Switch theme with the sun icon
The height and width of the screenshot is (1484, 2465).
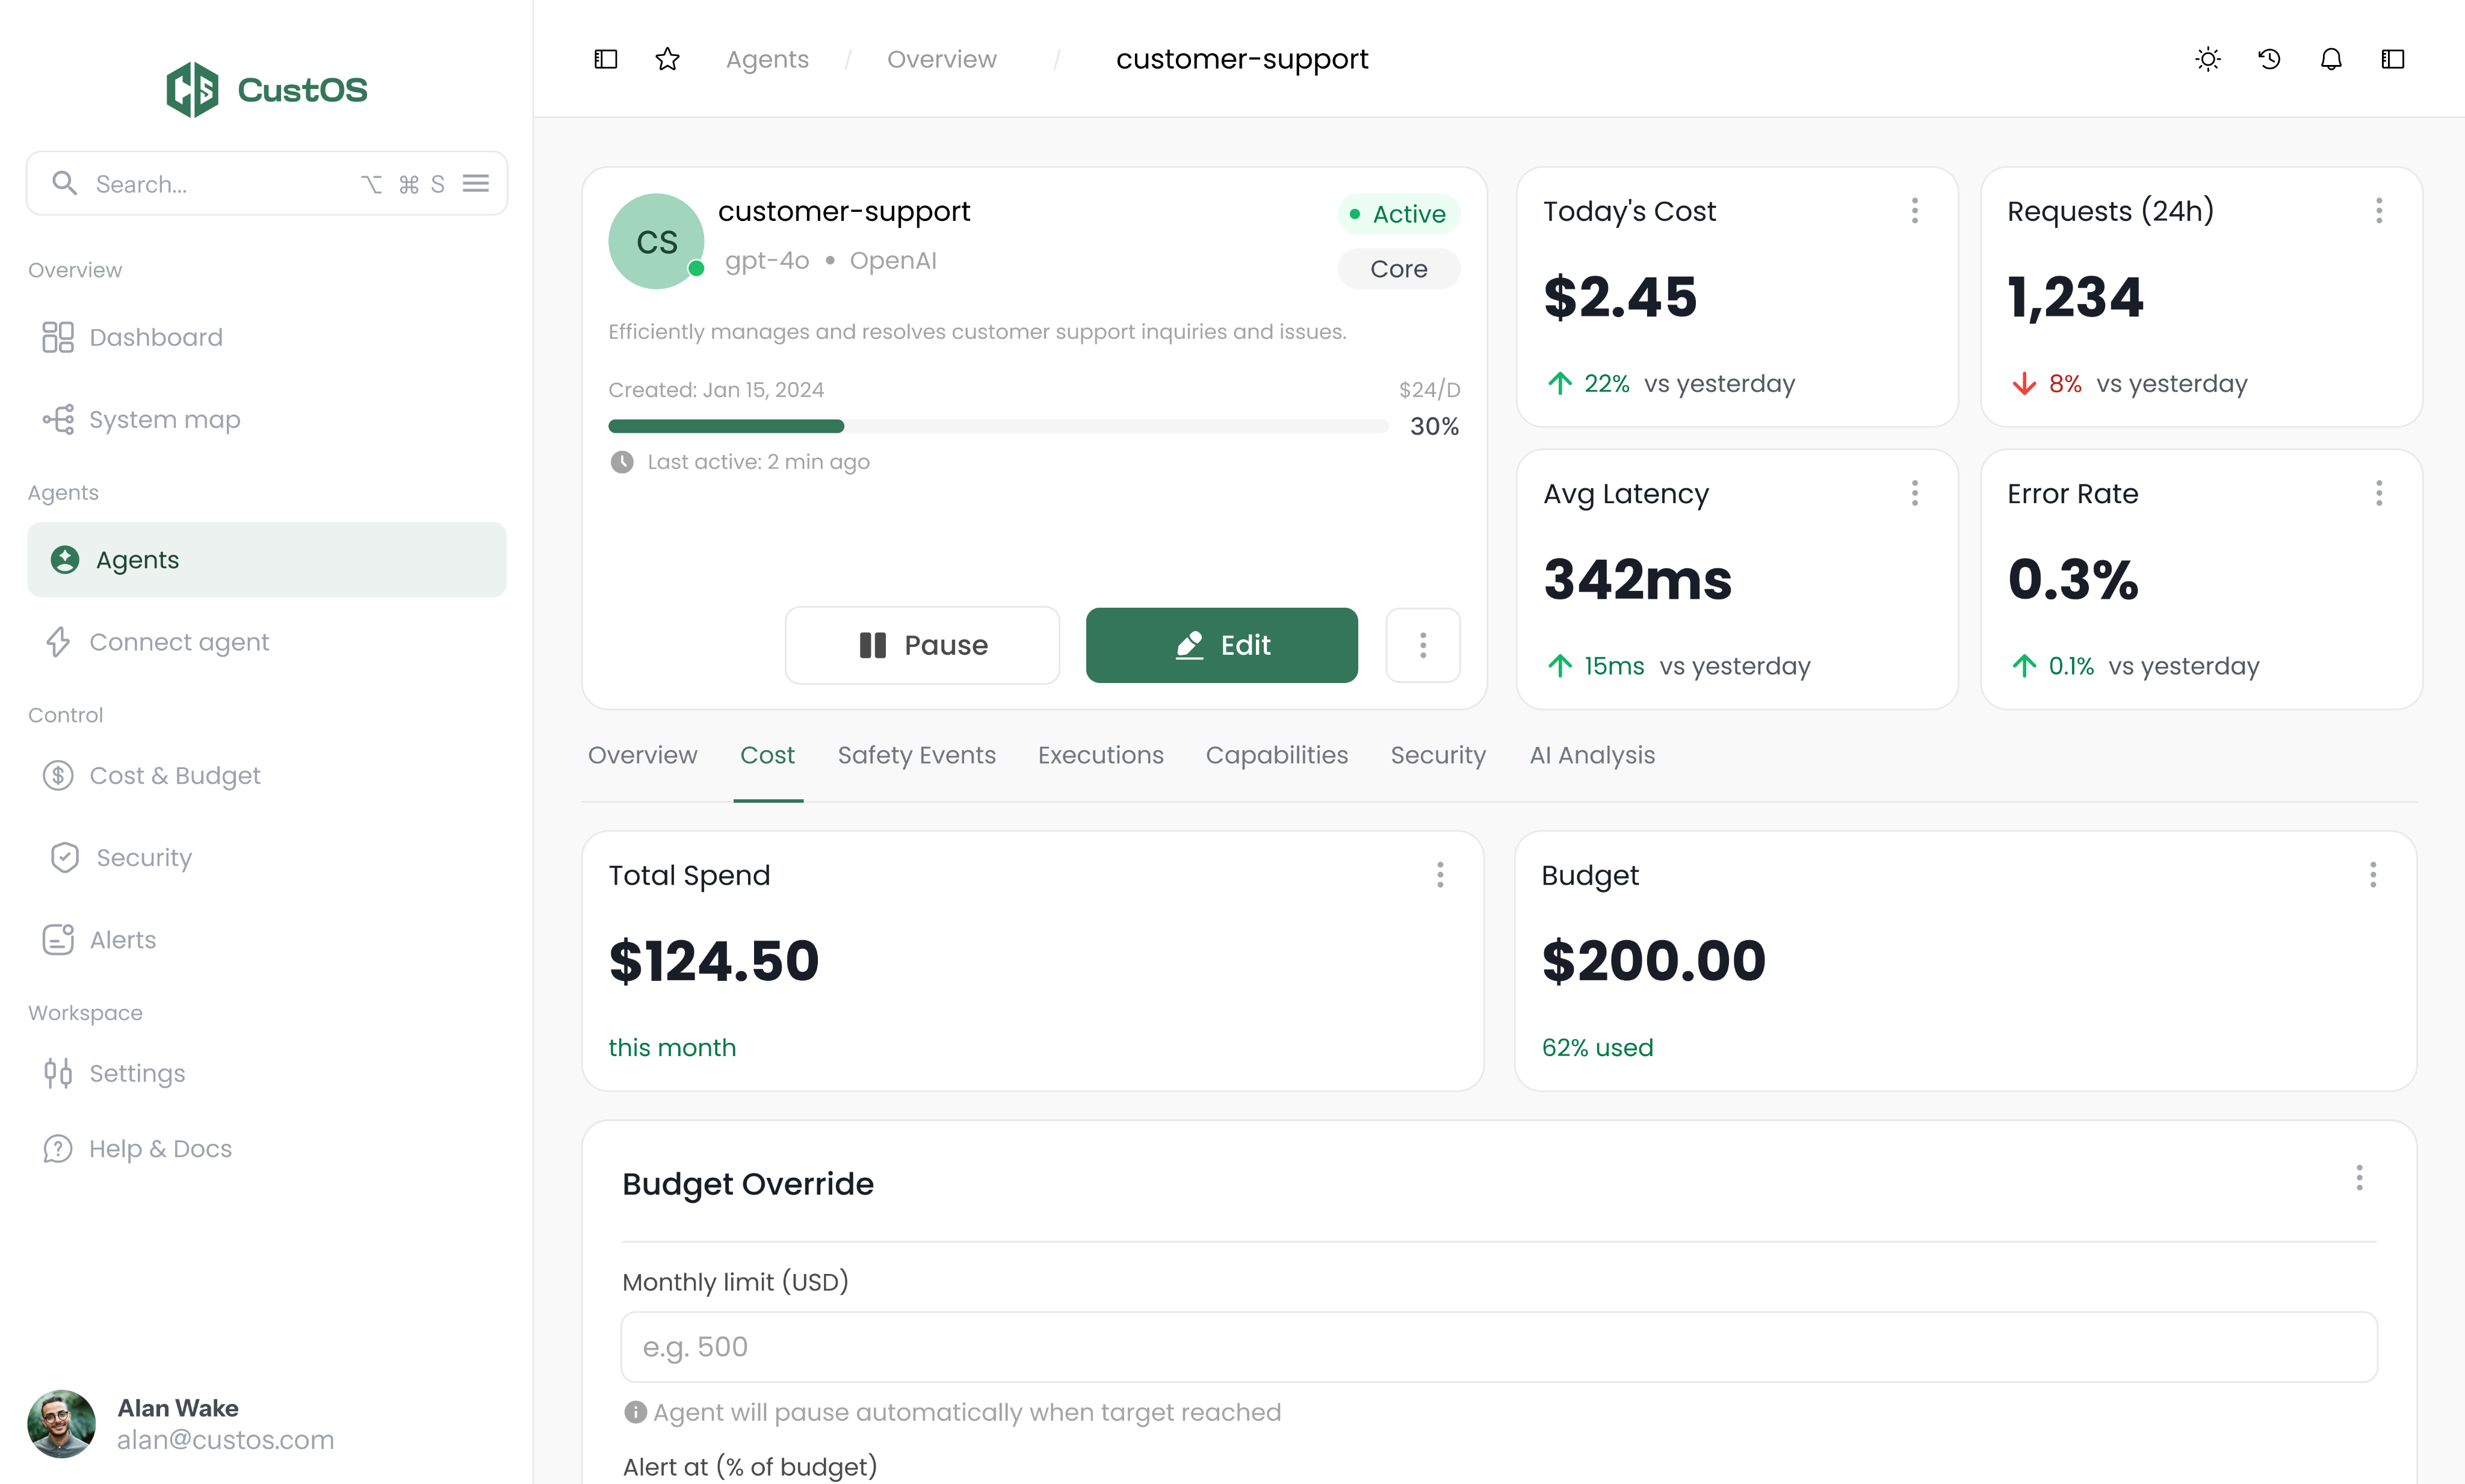(2208, 59)
